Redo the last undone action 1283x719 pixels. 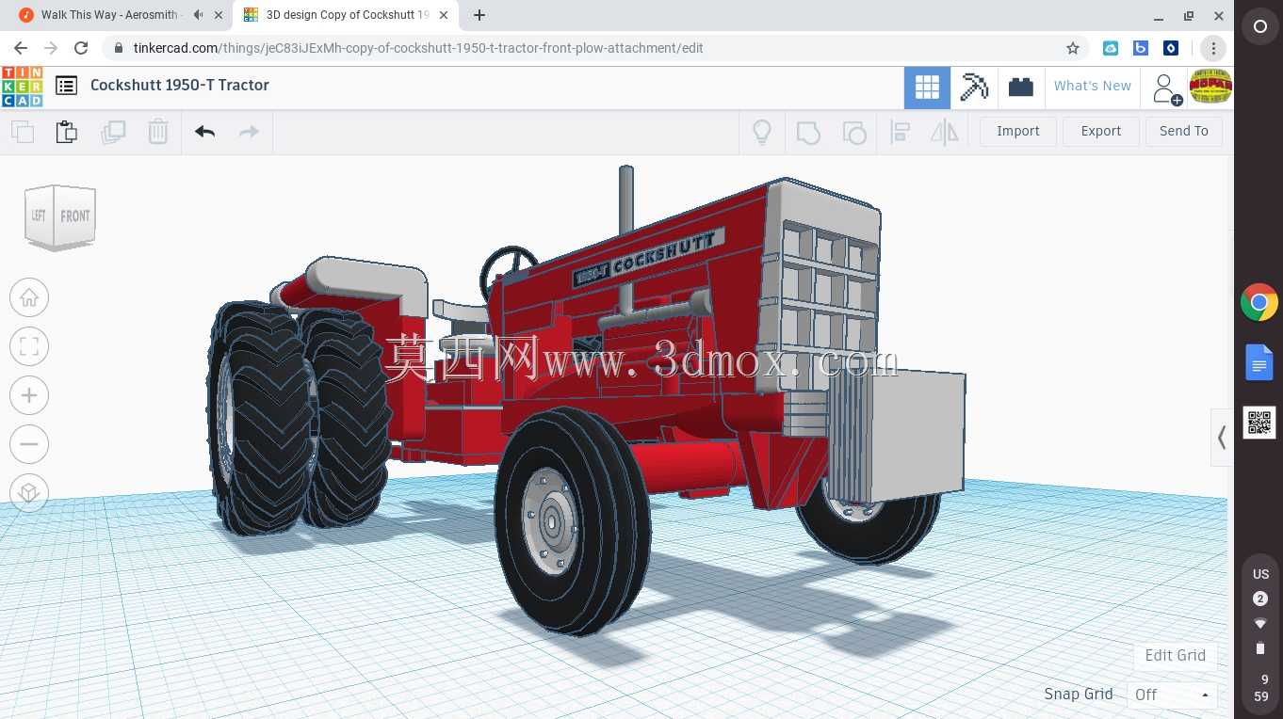point(249,132)
